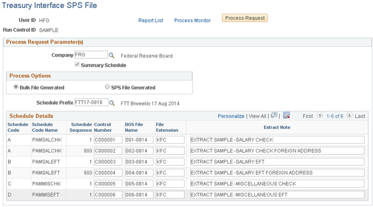Select FTT Biweekly 17 Aug 2014 text
373x207 pixels.
150,104
